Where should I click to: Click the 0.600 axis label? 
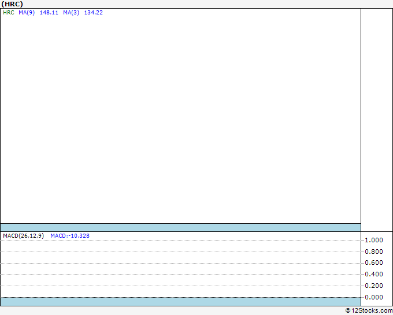click(374, 262)
